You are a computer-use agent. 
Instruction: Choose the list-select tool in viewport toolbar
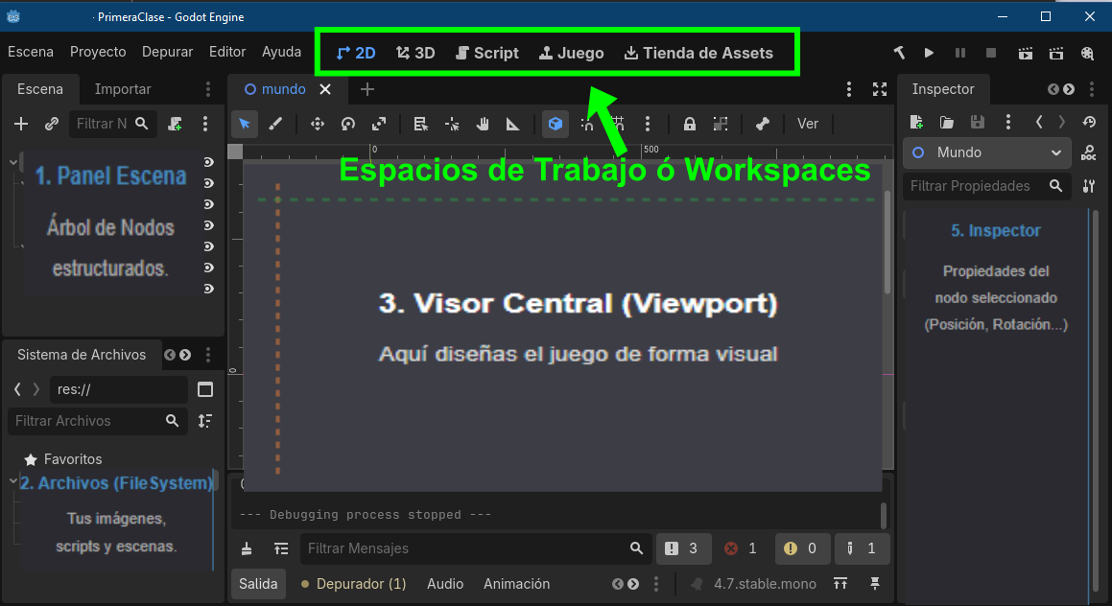pyautogui.click(x=420, y=124)
